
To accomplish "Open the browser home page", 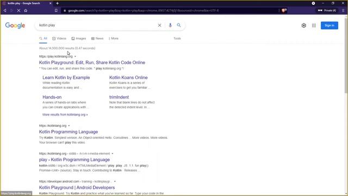I will click(x=26, y=10).
